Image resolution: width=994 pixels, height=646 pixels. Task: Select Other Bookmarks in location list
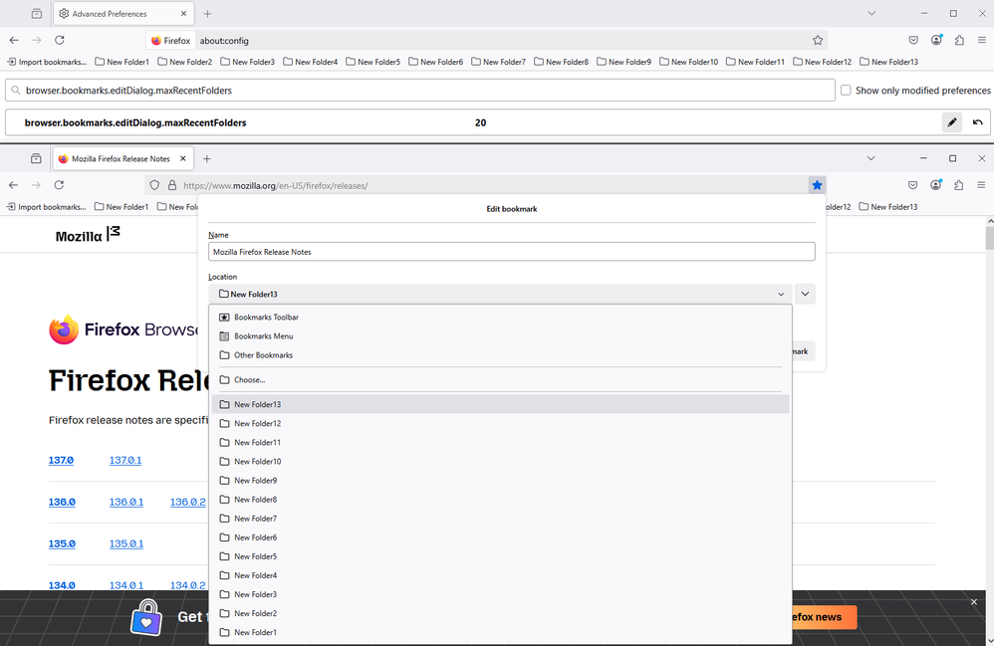coord(500,355)
